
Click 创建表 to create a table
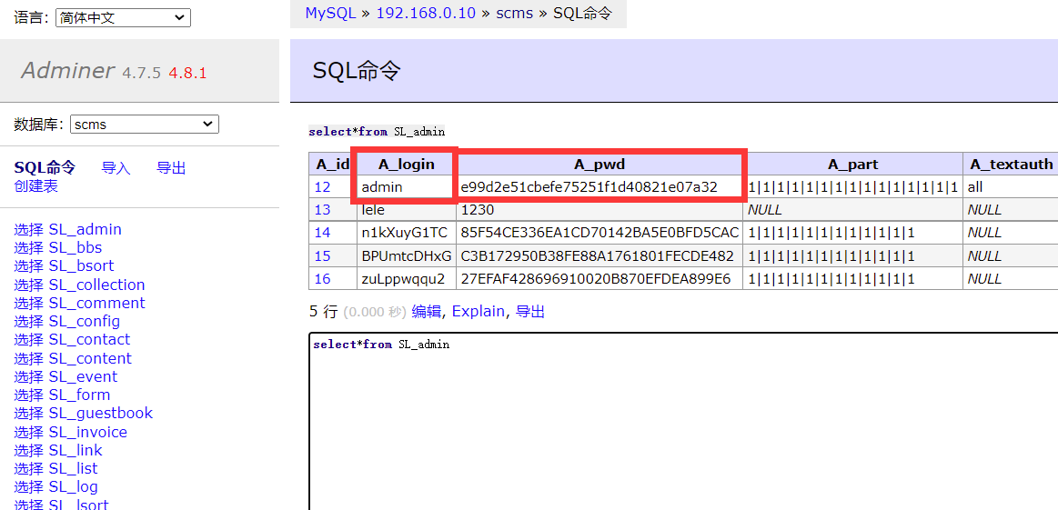click(x=35, y=186)
